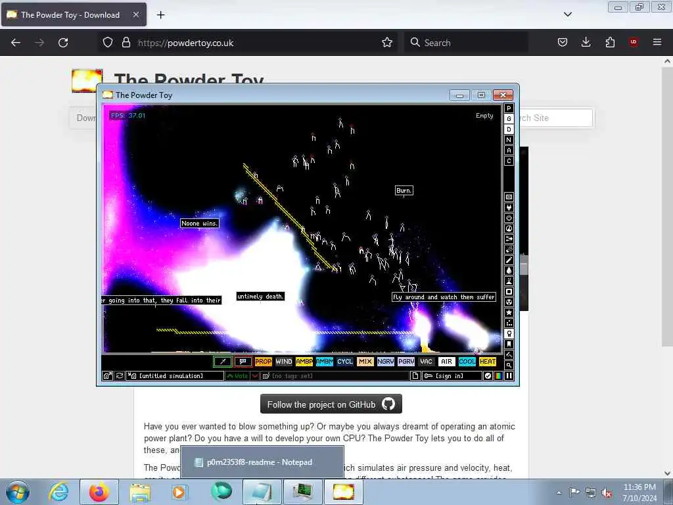The height and width of the screenshot is (505, 673).
Task: Click the powdertoy.co.uk address bar
Action: point(247,43)
